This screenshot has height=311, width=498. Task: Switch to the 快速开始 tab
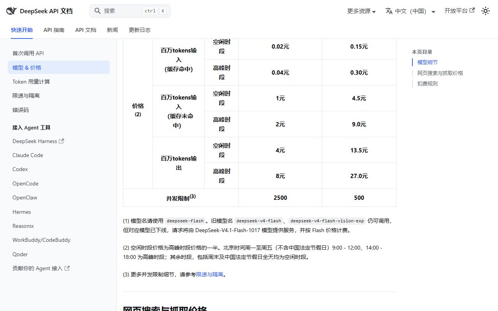point(22,30)
